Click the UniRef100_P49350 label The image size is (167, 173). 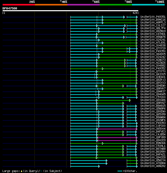point(153,51)
